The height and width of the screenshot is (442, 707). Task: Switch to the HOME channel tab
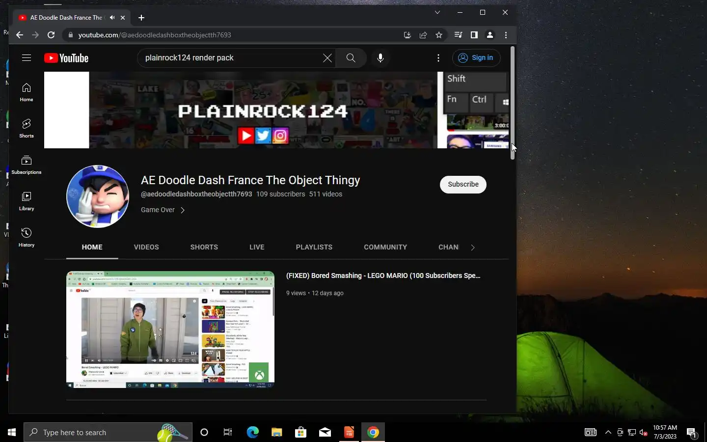[x=92, y=247]
